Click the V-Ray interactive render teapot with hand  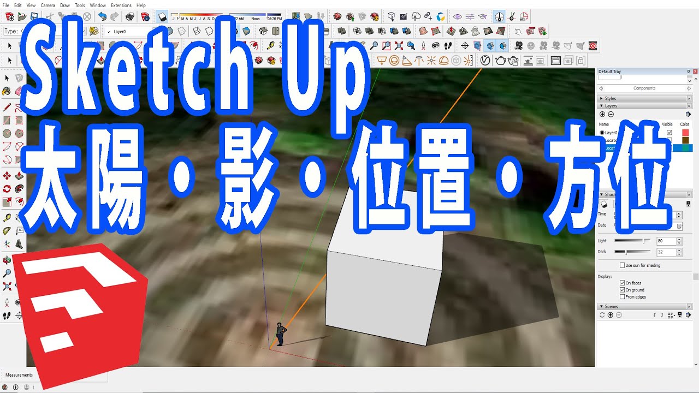point(513,60)
